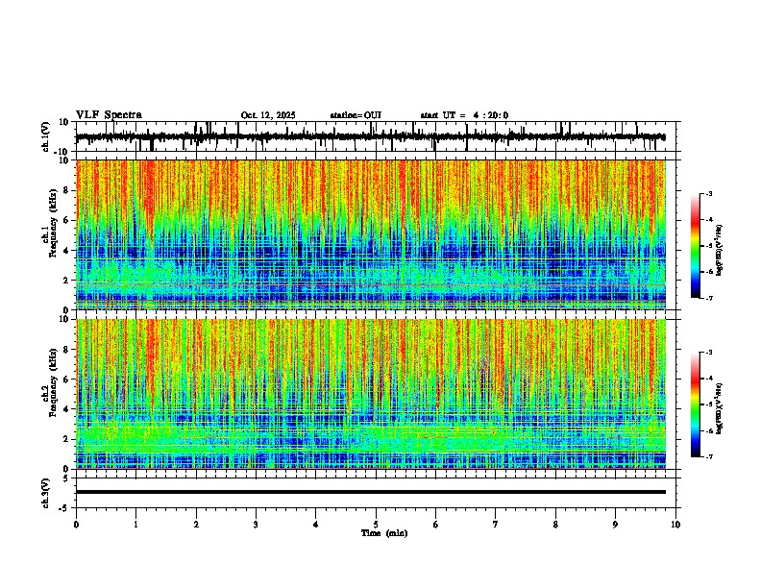The height and width of the screenshot is (588, 761).
Task: Click the ch.2 "Frequency (kHz)" axis label
Action: click(53, 382)
